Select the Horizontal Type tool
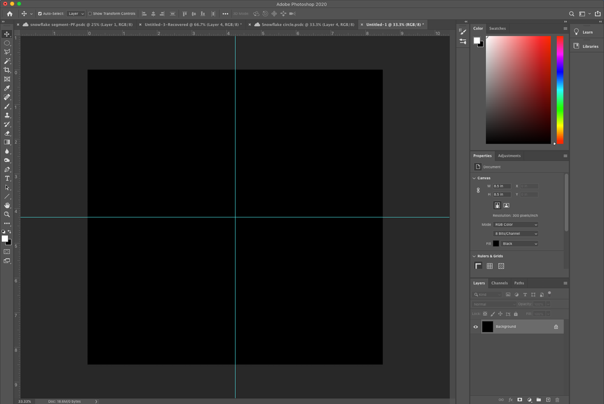Image resolution: width=604 pixels, height=404 pixels. click(7, 179)
